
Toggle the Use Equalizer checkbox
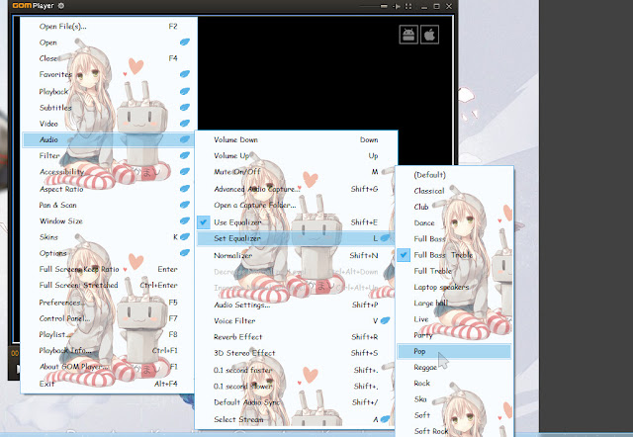204,221
